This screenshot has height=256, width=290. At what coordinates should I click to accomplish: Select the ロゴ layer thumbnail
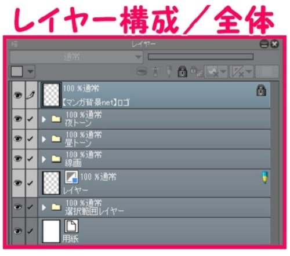[x=51, y=95]
